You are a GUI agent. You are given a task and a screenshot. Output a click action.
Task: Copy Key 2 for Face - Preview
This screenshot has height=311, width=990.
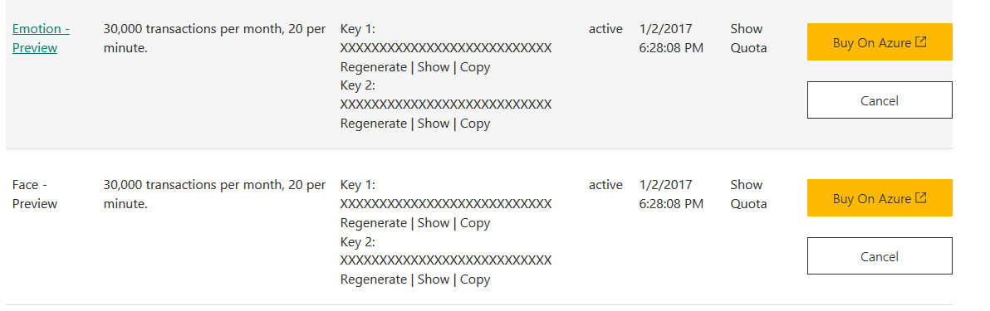pyautogui.click(x=475, y=279)
